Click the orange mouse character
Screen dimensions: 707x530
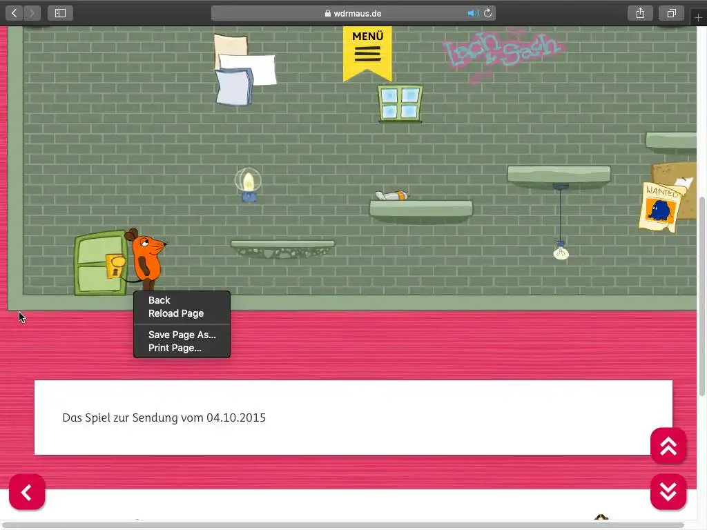146,259
